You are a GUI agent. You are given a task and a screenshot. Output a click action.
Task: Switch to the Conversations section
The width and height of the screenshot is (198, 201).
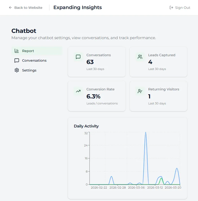tap(34, 61)
